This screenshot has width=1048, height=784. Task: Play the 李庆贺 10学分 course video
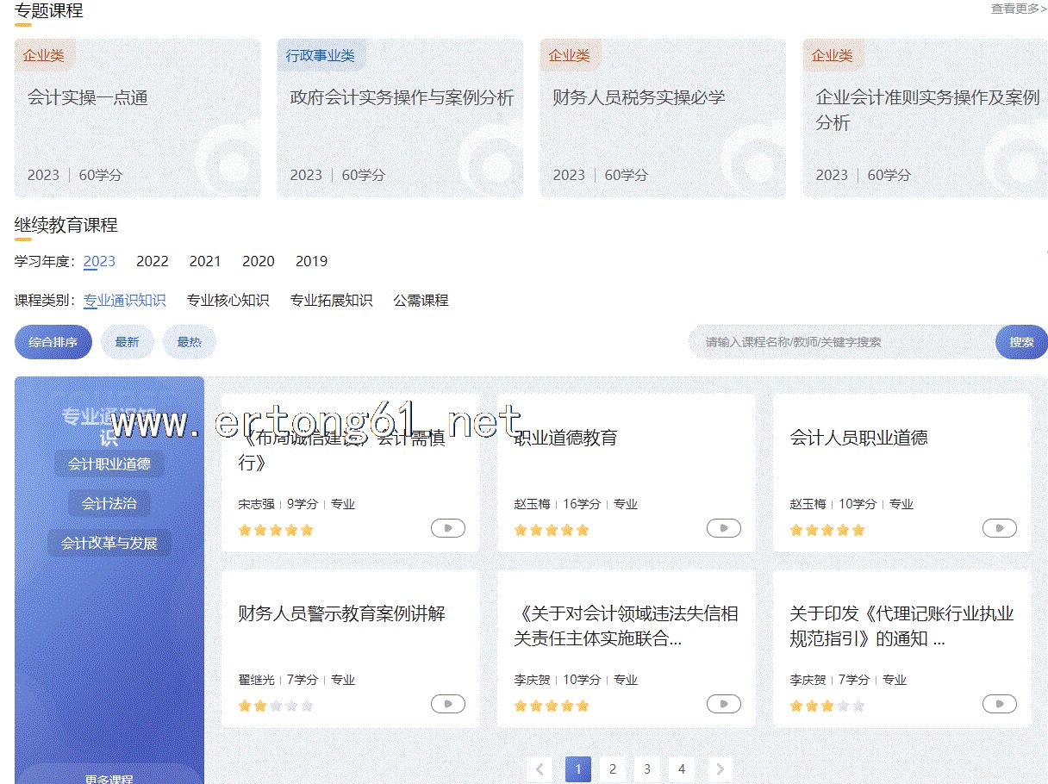tap(723, 704)
